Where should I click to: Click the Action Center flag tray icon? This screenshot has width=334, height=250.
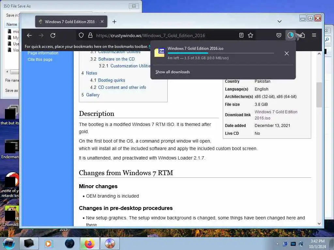(285, 244)
